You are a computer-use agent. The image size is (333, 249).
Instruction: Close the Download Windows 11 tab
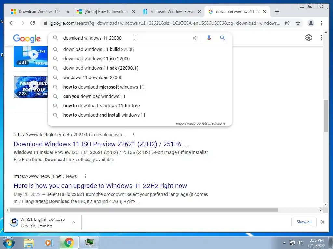pyautogui.click(x=68, y=12)
